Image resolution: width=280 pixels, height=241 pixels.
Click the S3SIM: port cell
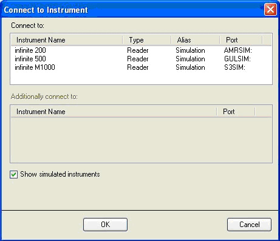(234, 67)
